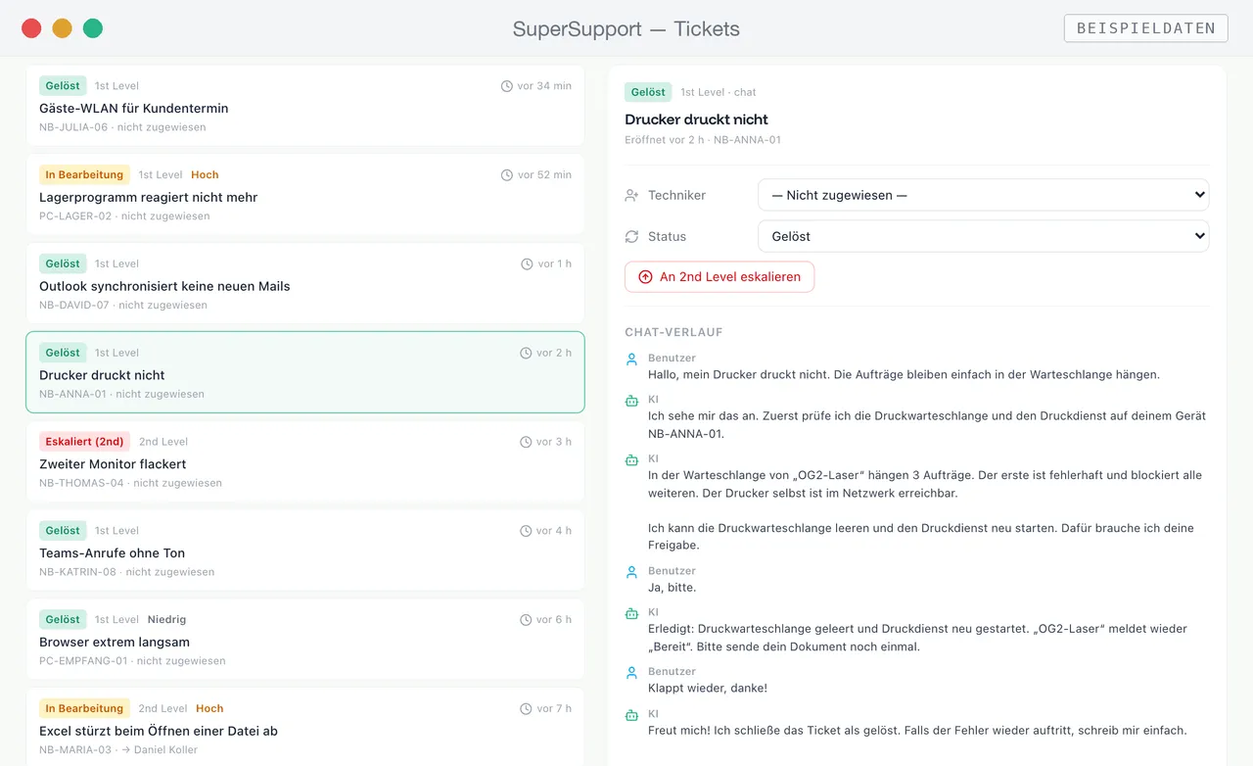The image size is (1253, 766).
Task: Click the clock icon beside 'vor 34 min'
Action: (507, 86)
